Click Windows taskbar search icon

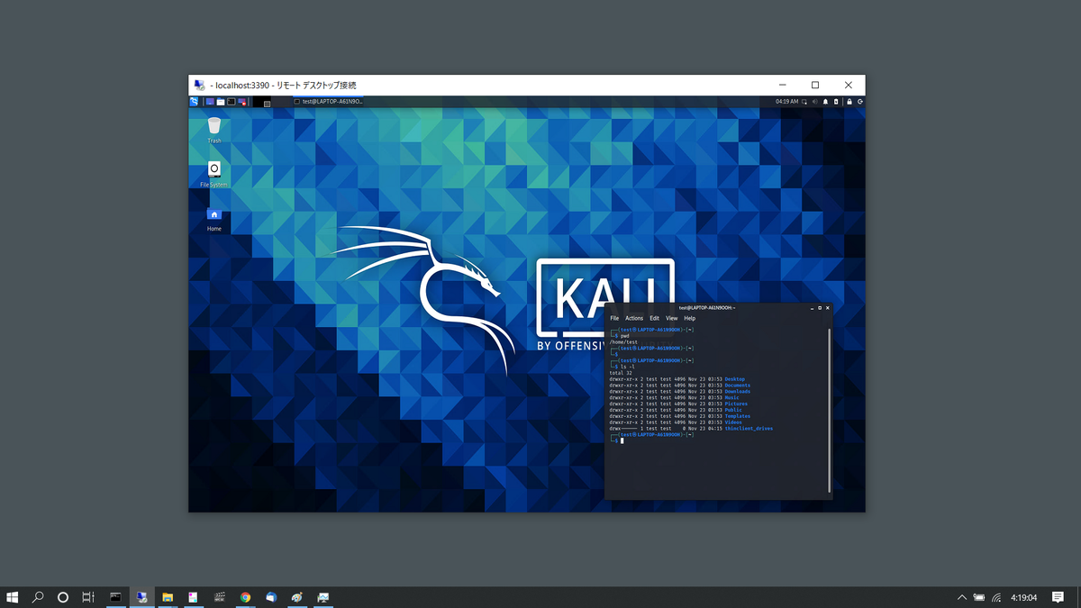pyautogui.click(x=38, y=596)
